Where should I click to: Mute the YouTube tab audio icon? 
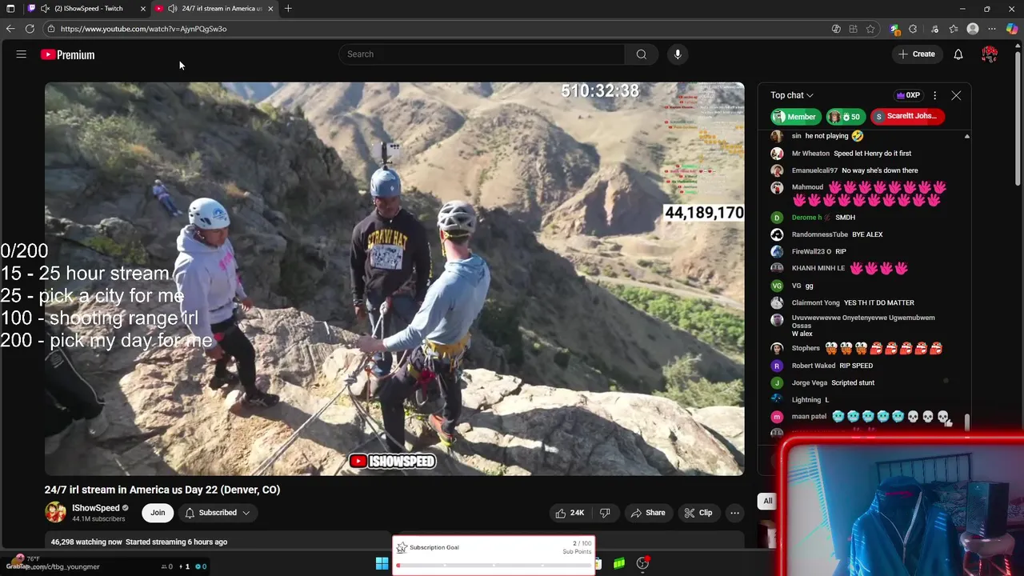[173, 9]
